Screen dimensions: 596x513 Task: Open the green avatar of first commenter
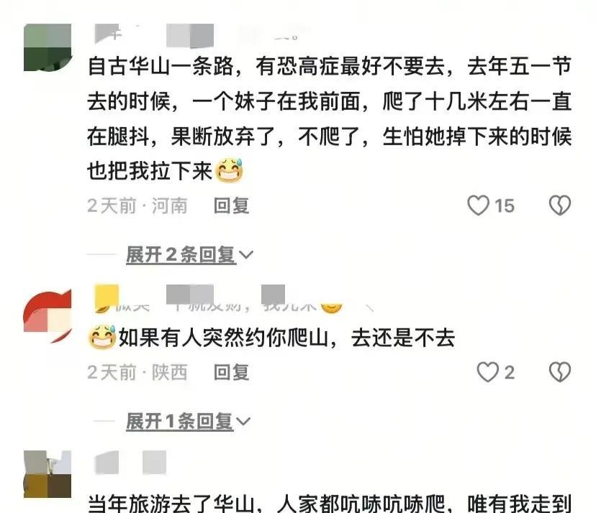[48, 47]
